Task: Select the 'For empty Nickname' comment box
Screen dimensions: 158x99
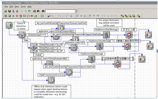Action: [109, 23]
